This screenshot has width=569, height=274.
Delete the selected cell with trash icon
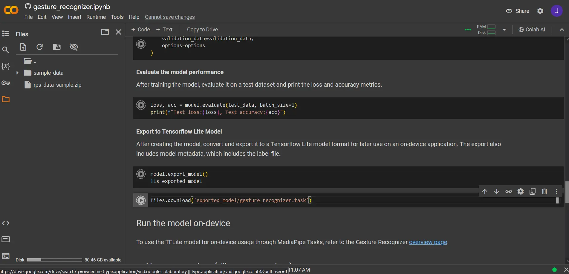[x=544, y=192]
